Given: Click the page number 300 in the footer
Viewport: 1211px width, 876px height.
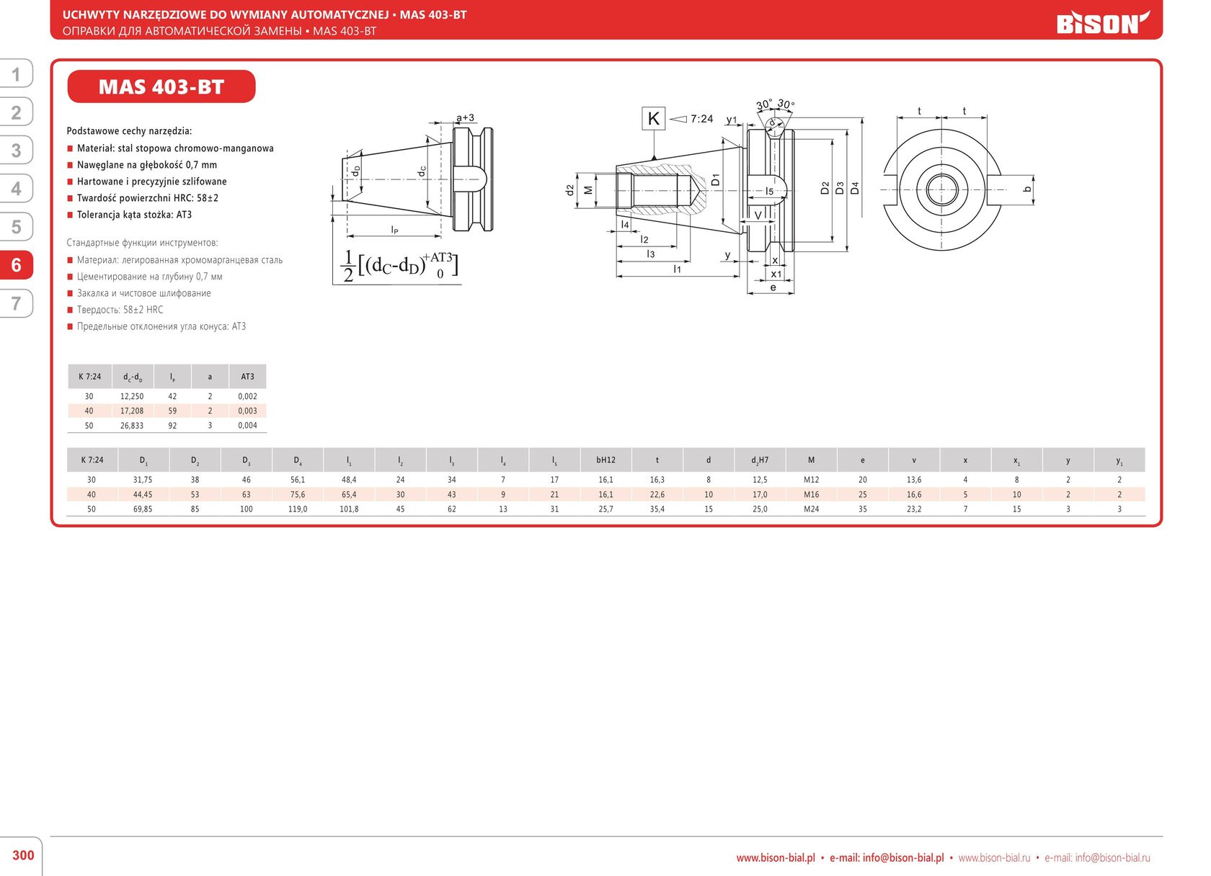Looking at the screenshot, I should [23, 855].
